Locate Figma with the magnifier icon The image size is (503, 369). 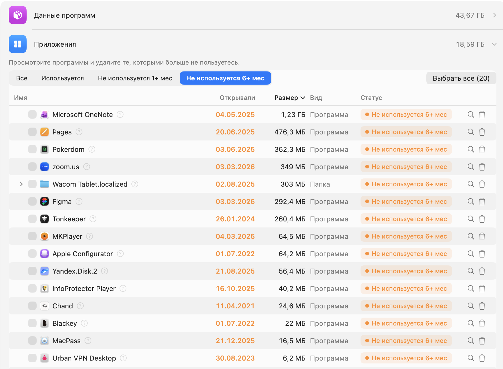471,202
